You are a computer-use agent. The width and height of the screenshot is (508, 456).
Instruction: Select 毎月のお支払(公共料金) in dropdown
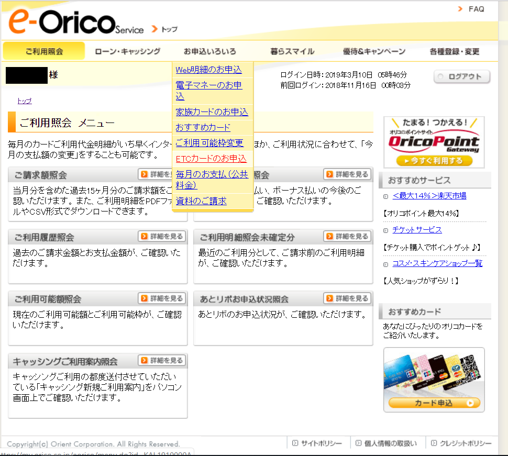[x=212, y=180]
